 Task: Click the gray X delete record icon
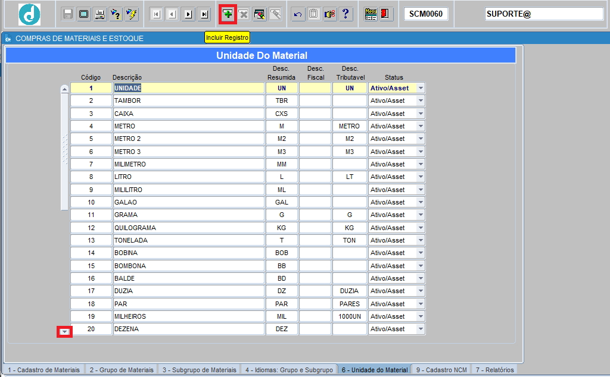(x=244, y=14)
